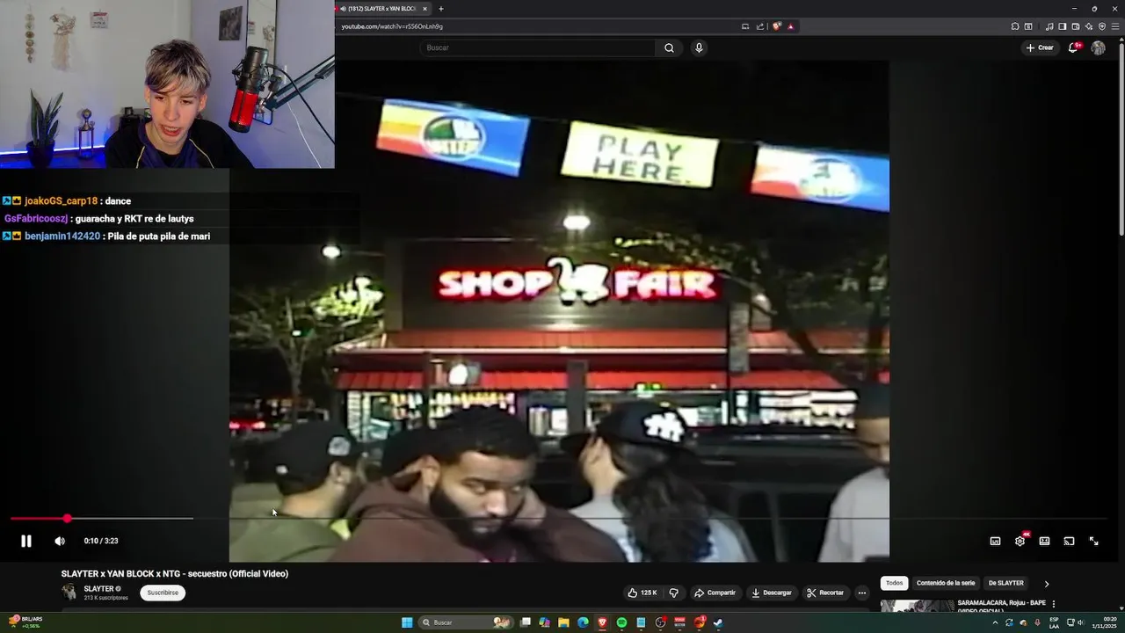Open YouTube account avatar menu
Screen dimensions: 1125x633
(x=1098, y=47)
